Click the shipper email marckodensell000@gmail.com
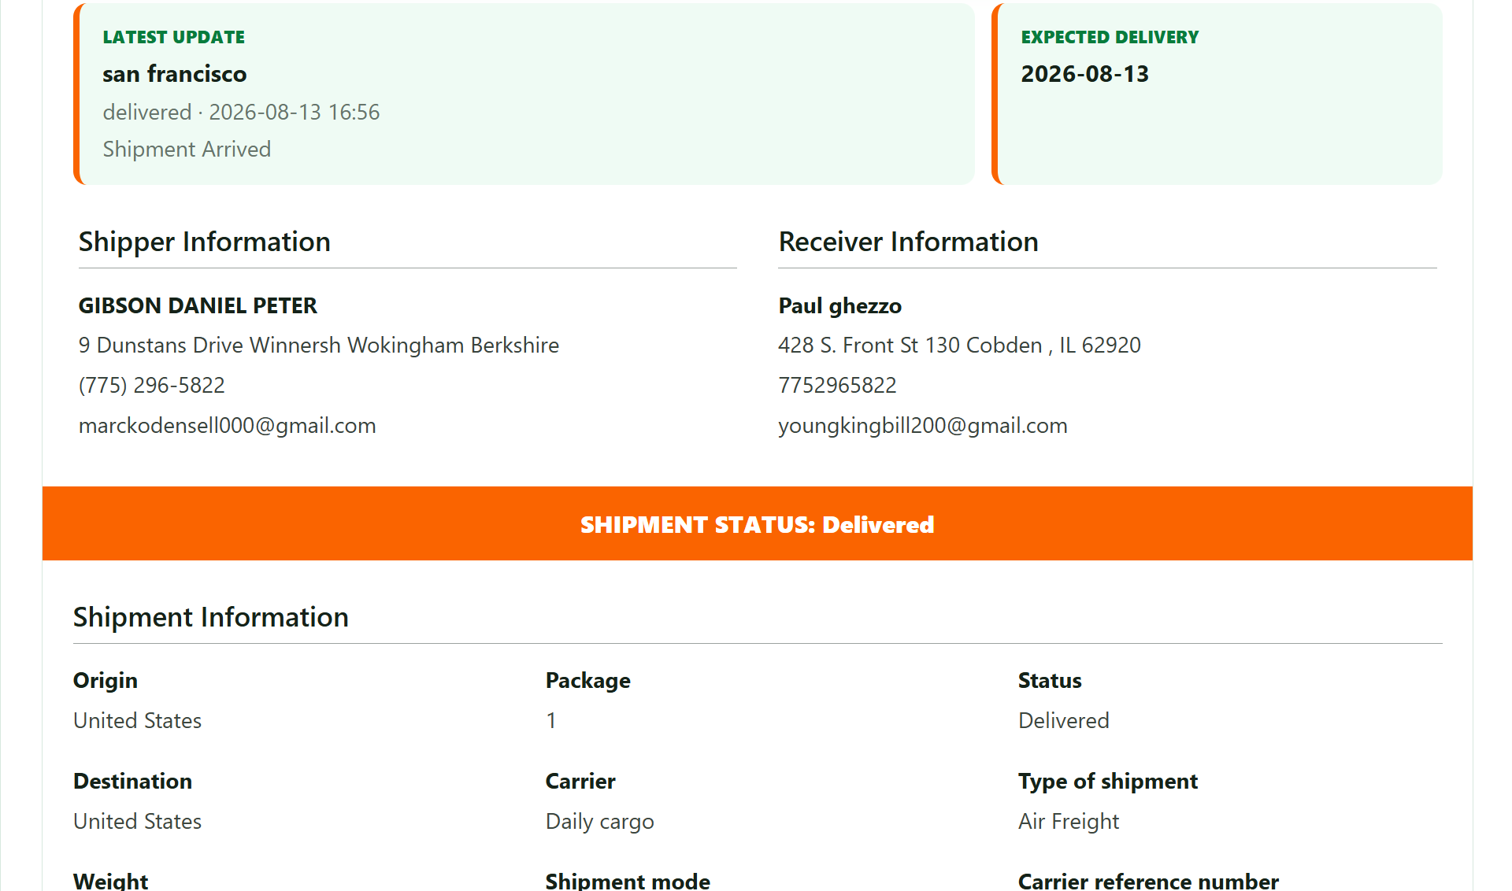Image resolution: width=1512 pixels, height=891 pixels. pyautogui.click(x=227, y=426)
